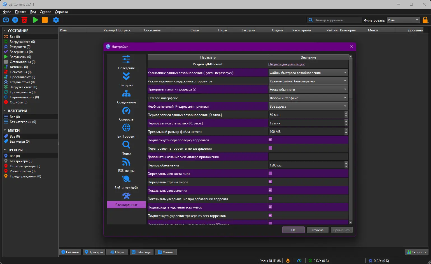Click the download speed indicator in status bar
431x264 pixels.
tap(318, 261)
